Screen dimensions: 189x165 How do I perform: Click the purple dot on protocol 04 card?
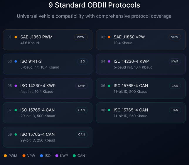pos(109,62)
